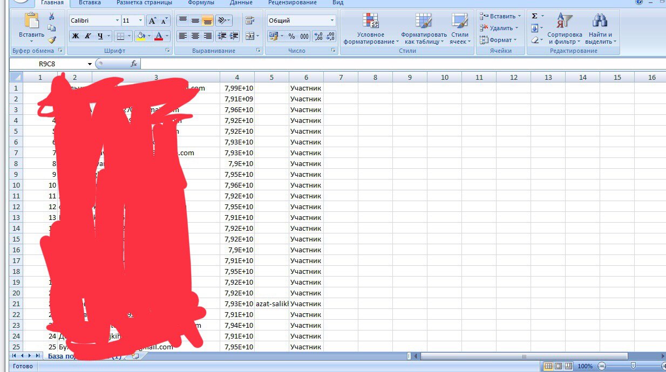Image resolution: width=666 pixels, height=372 pixels.
Task: Click the Вставить paste clipboard icon
Action: 32,22
